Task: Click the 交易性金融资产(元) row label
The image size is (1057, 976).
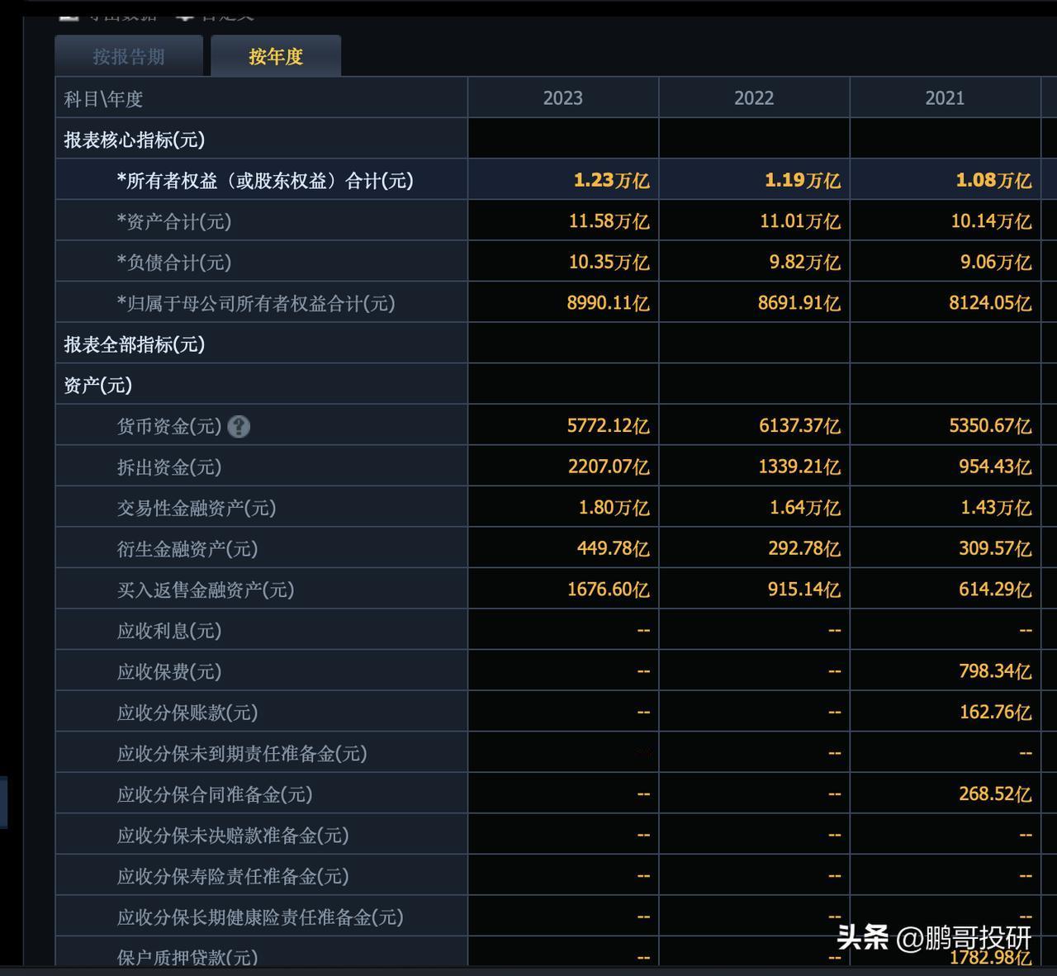Action: point(197,508)
